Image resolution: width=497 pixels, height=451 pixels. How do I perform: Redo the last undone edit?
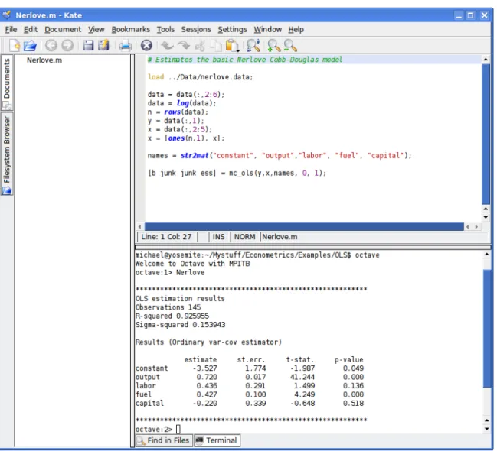pyautogui.click(x=184, y=46)
